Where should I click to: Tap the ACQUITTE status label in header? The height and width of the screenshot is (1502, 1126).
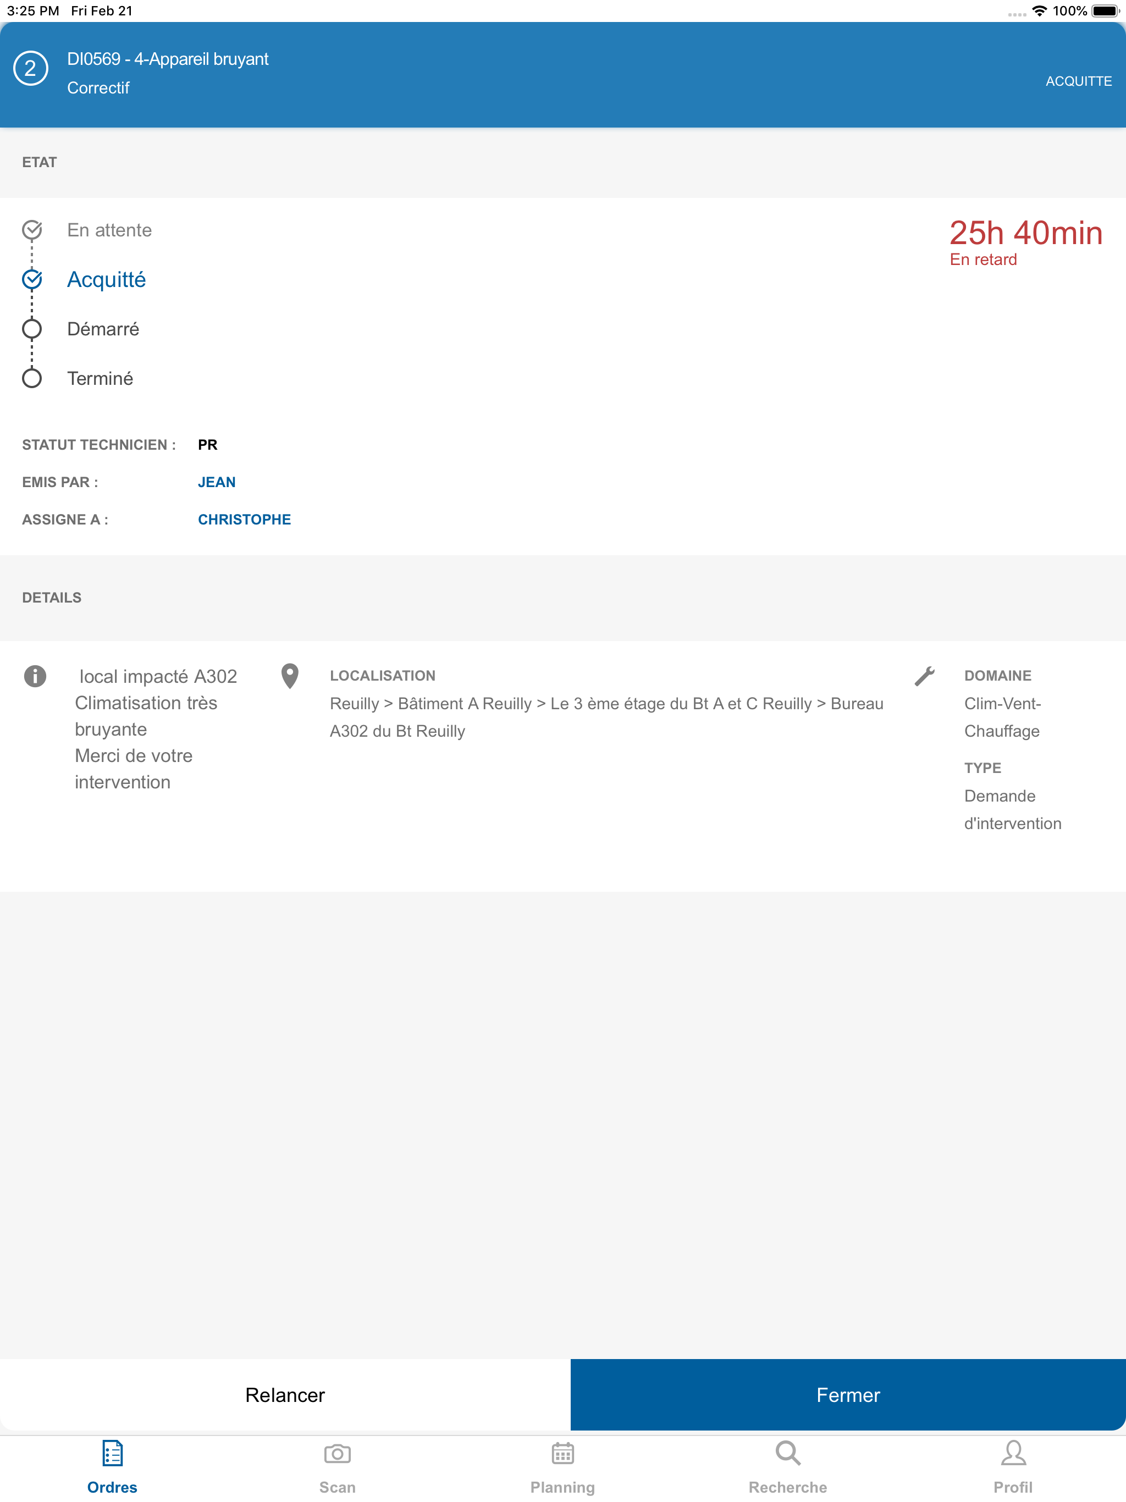pyautogui.click(x=1079, y=81)
